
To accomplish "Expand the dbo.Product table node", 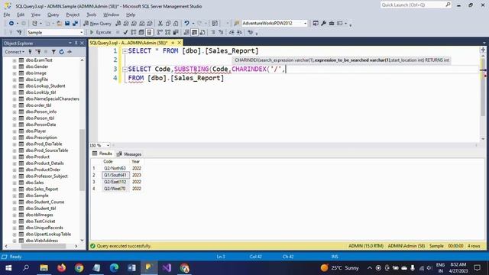I will tap(15, 157).
